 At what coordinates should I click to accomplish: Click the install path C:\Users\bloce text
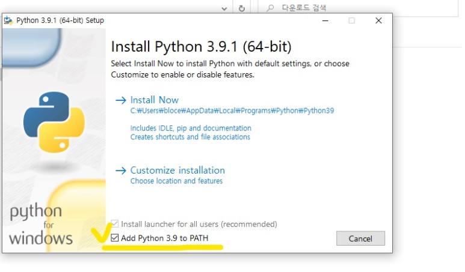[232, 110]
